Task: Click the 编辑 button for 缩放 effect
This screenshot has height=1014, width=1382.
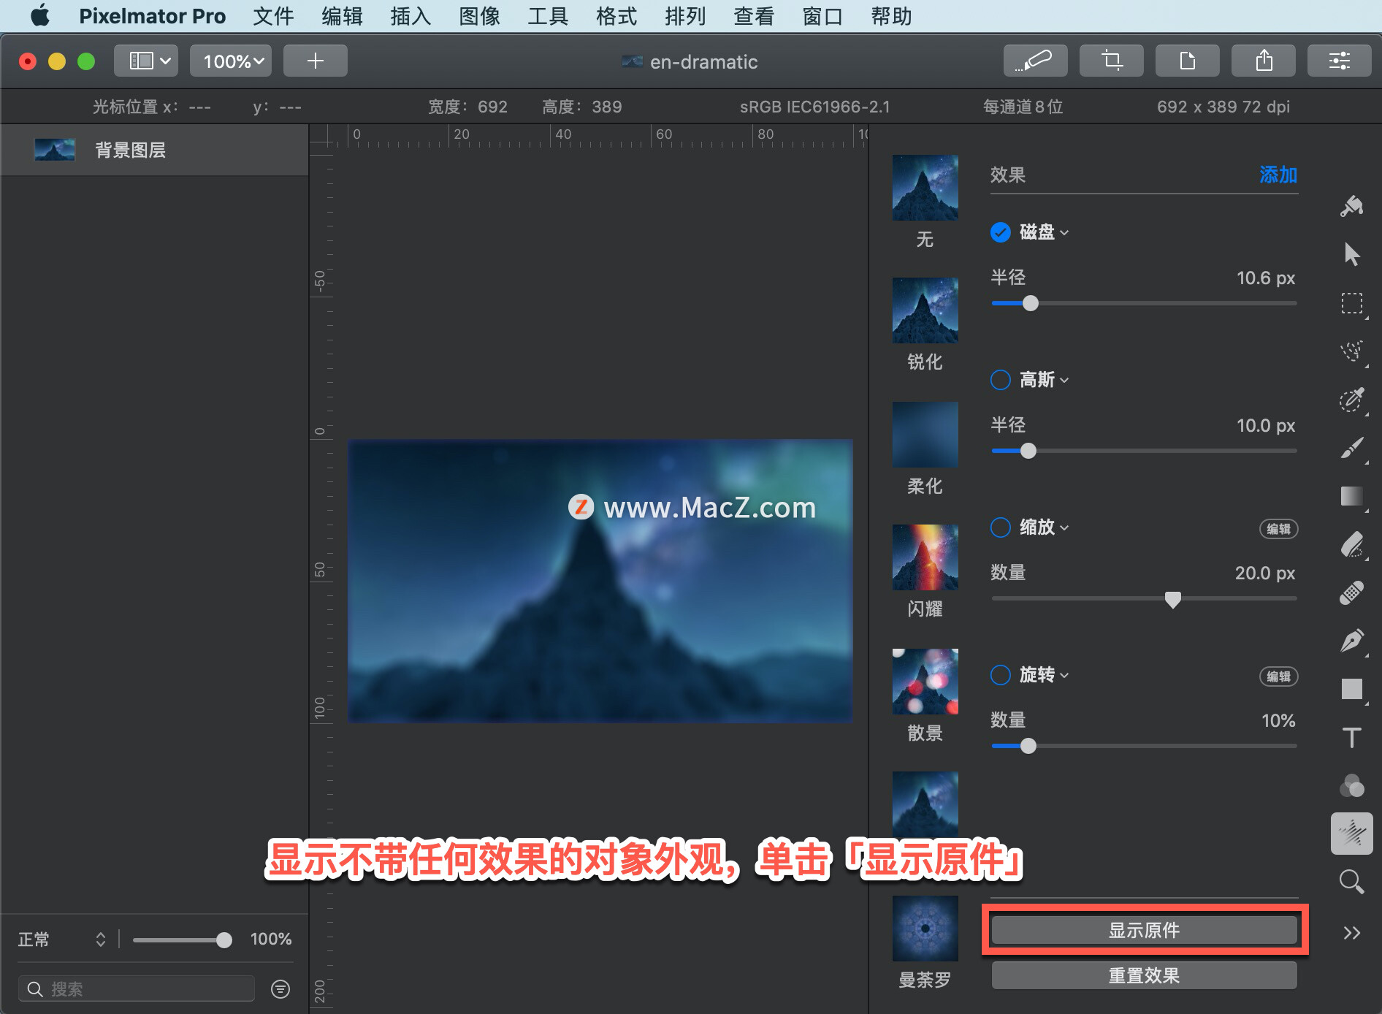Action: tap(1278, 529)
